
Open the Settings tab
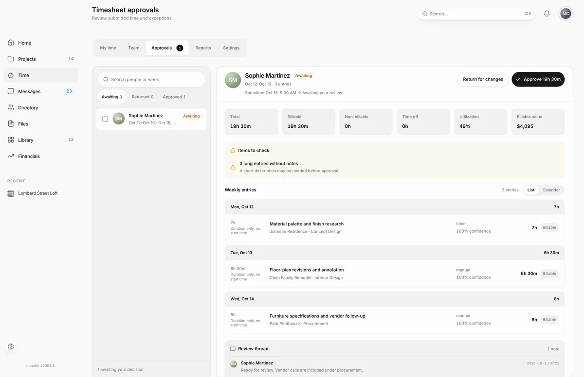click(x=231, y=48)
